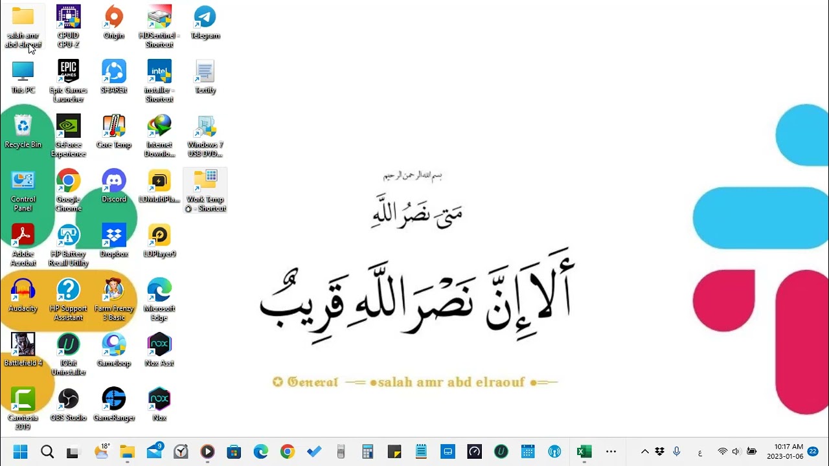
Task: Open Excel from the taskbar
Action: [584, 452]
